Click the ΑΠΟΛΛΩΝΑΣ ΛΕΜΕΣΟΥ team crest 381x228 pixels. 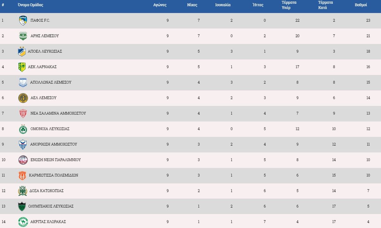(23, 83)
